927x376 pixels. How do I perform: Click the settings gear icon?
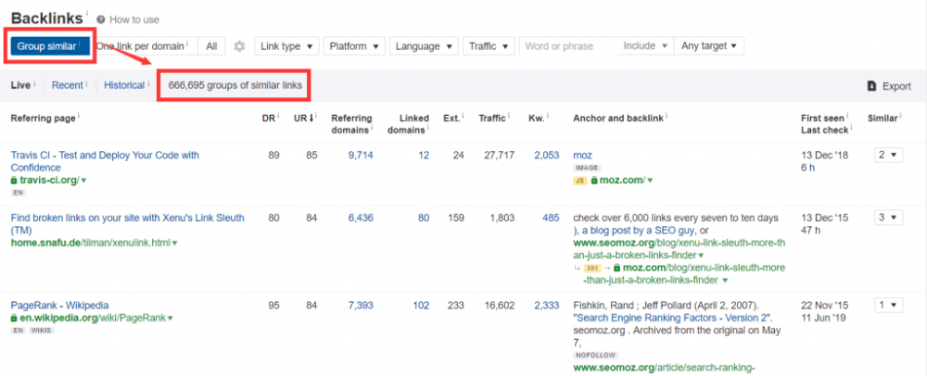(x=239, y=46)
